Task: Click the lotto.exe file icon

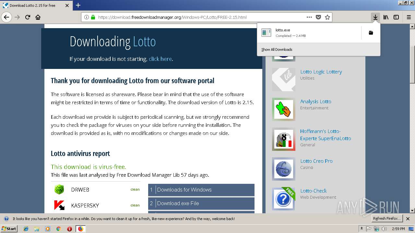Action: 266,33
